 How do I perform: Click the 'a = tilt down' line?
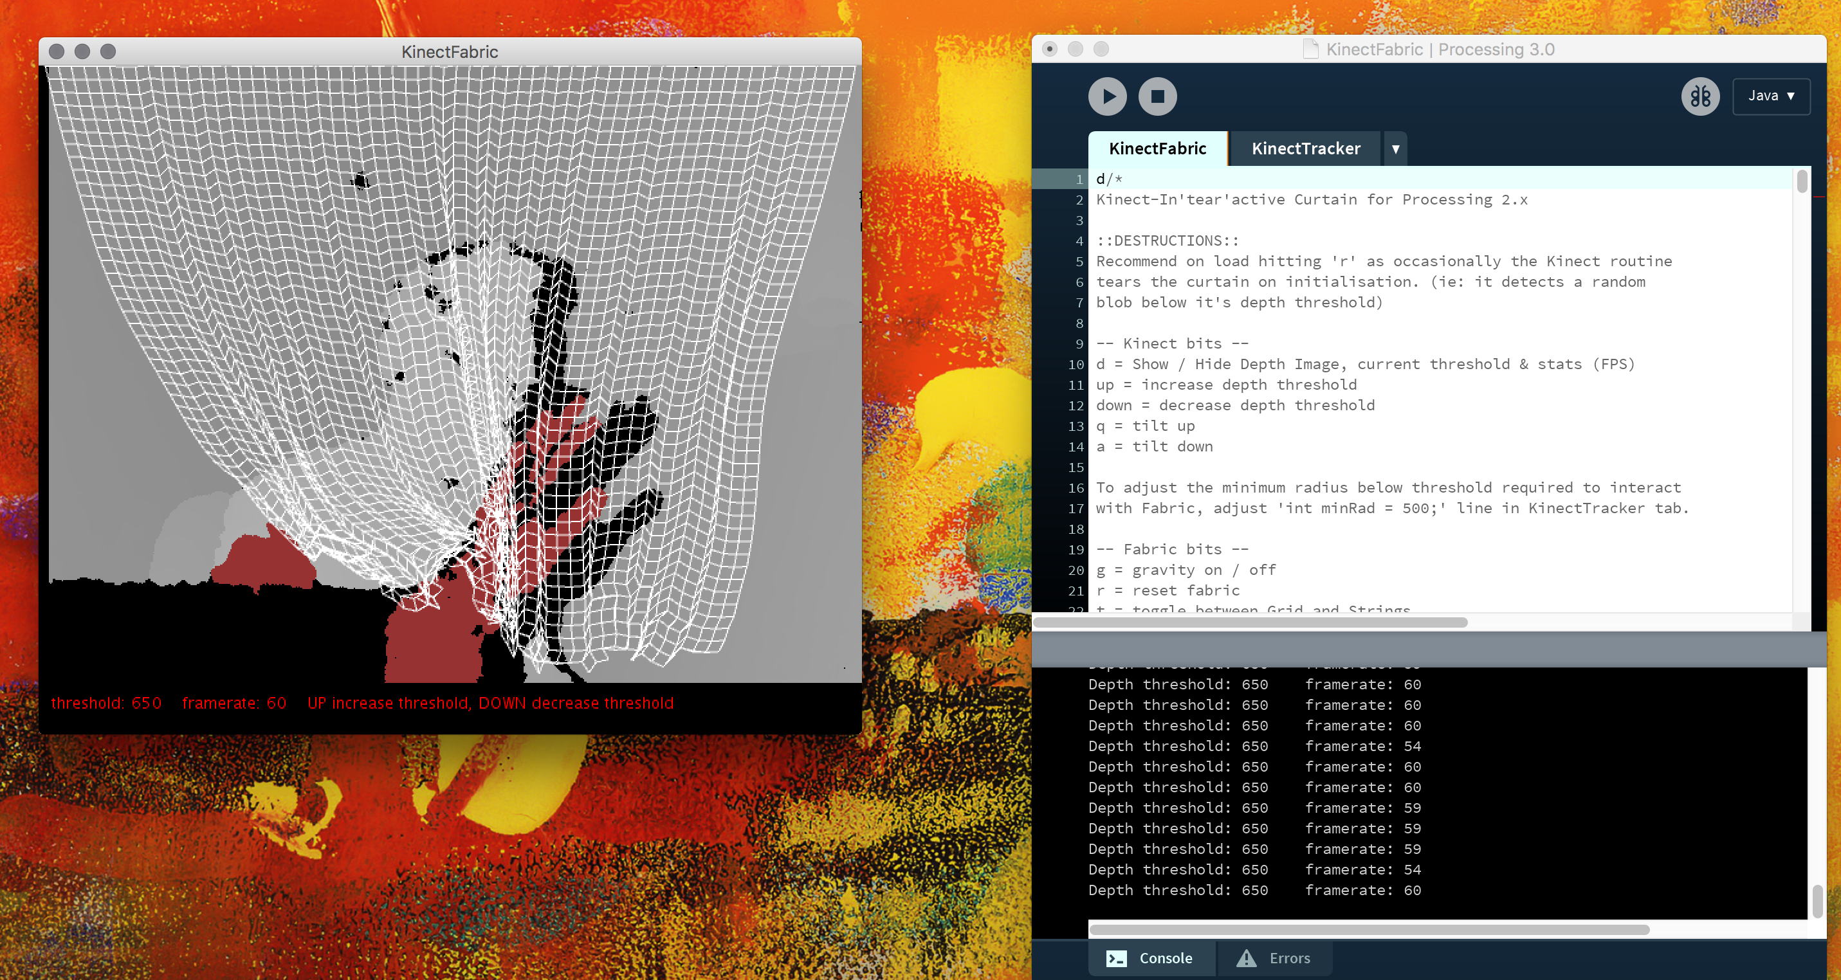1154,446
